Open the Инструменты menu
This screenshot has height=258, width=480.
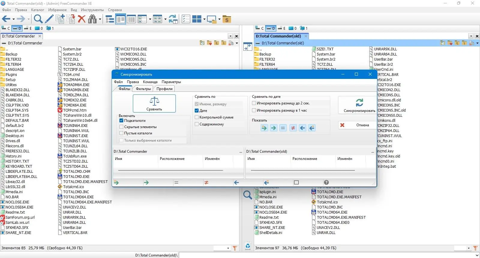point(92,10)
